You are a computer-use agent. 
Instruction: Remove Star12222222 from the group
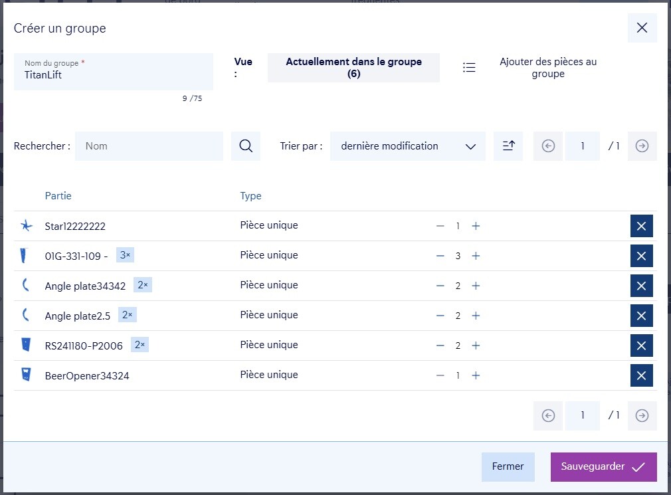[x=641, y=226]
